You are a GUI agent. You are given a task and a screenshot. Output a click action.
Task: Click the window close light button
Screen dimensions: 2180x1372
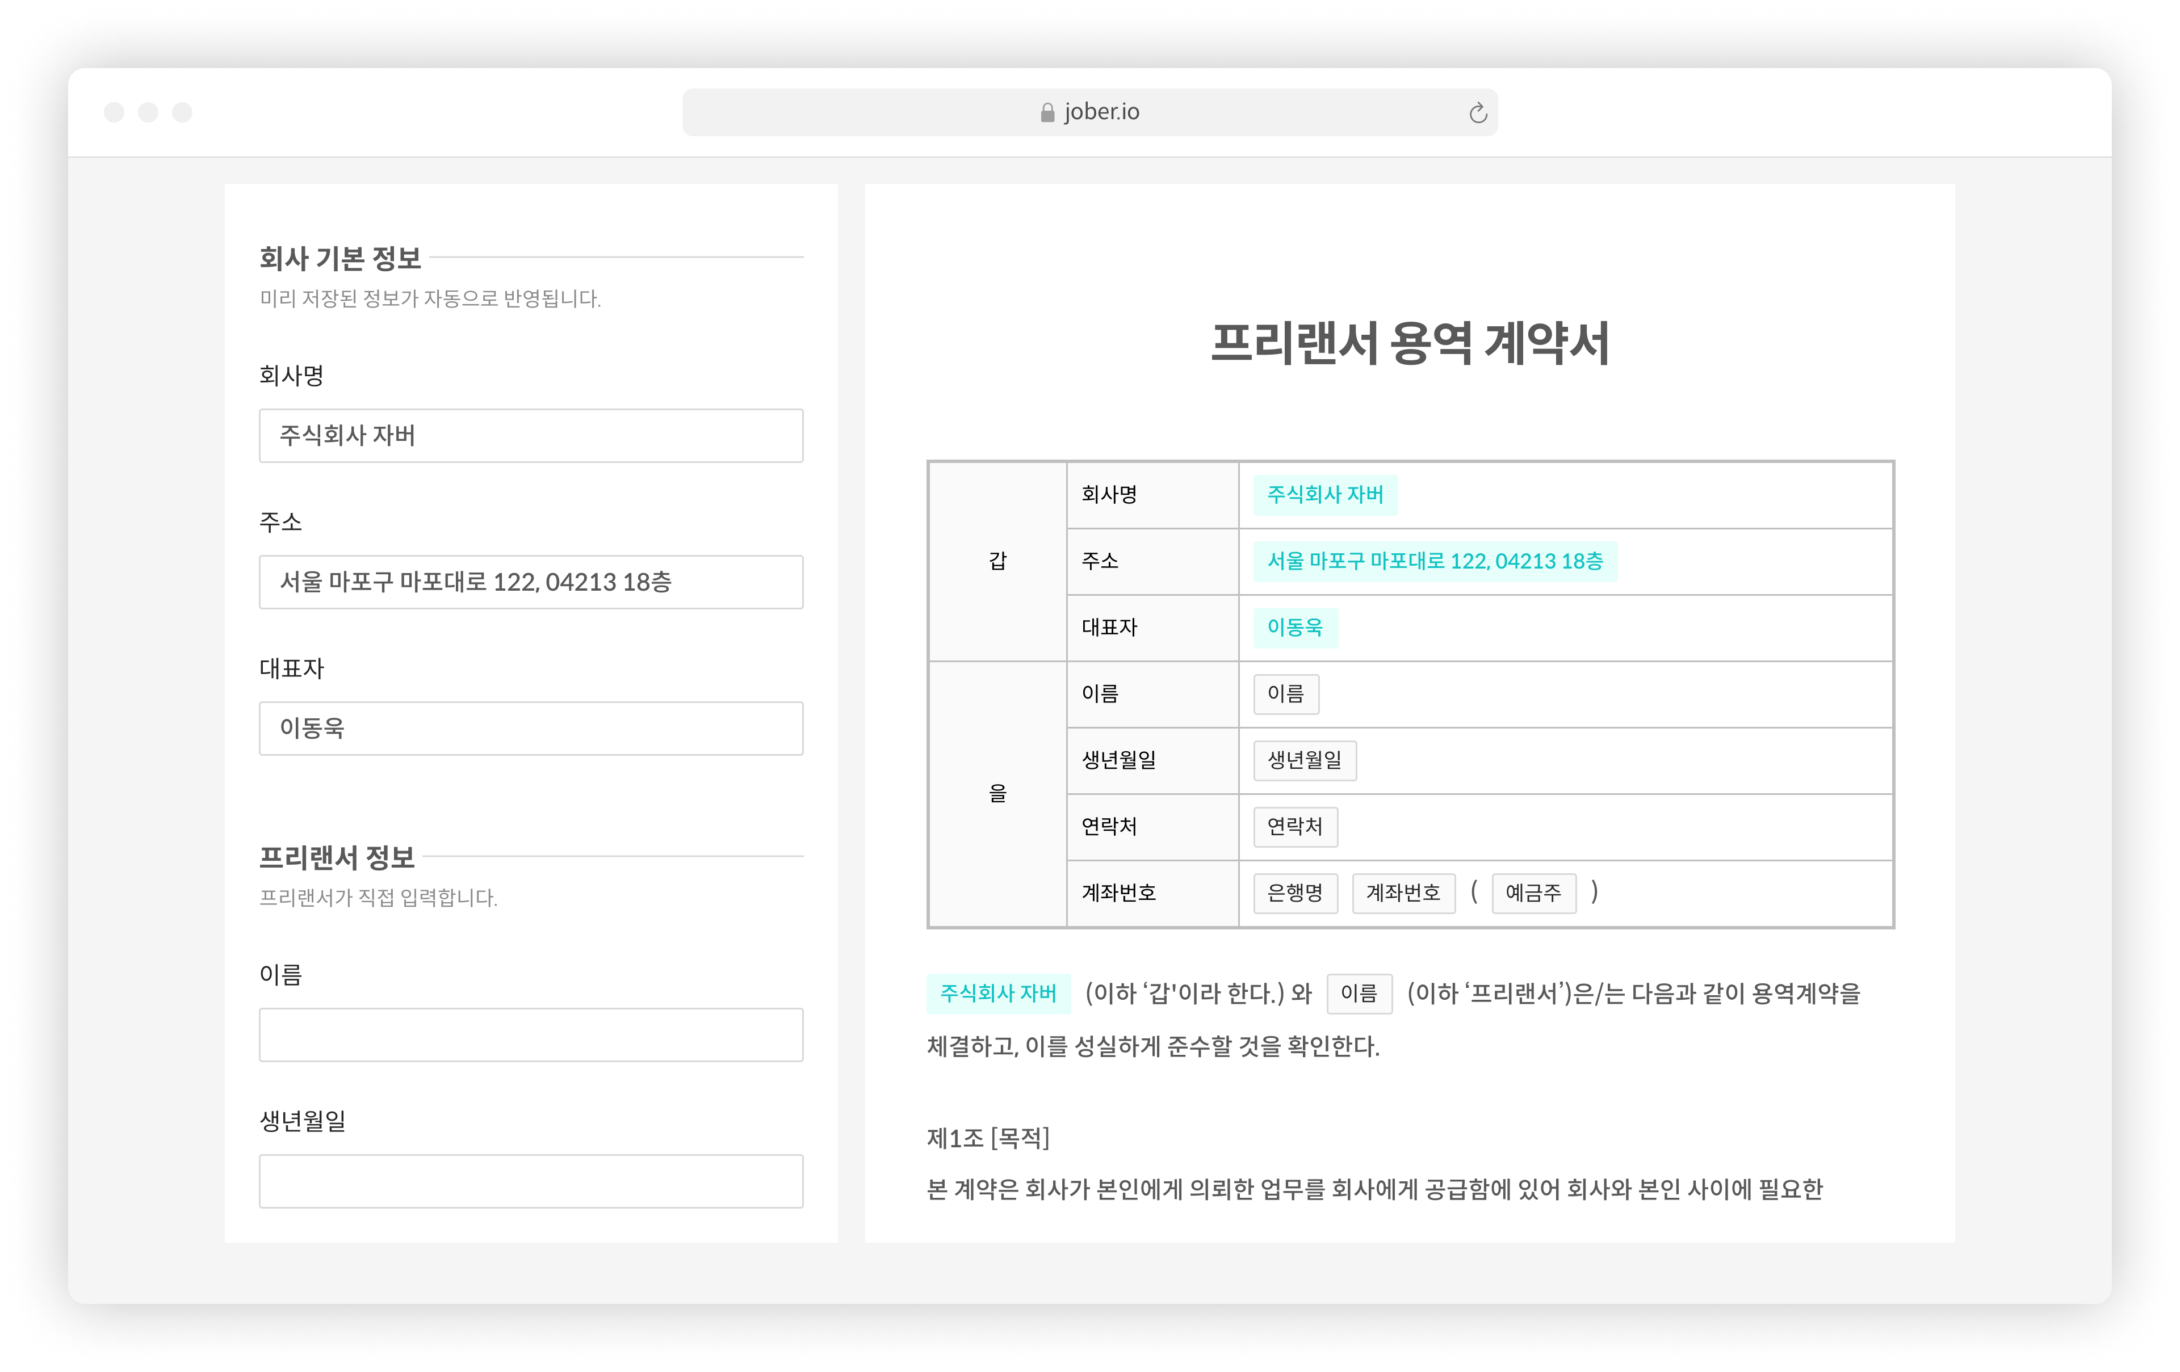click(114, 112)
